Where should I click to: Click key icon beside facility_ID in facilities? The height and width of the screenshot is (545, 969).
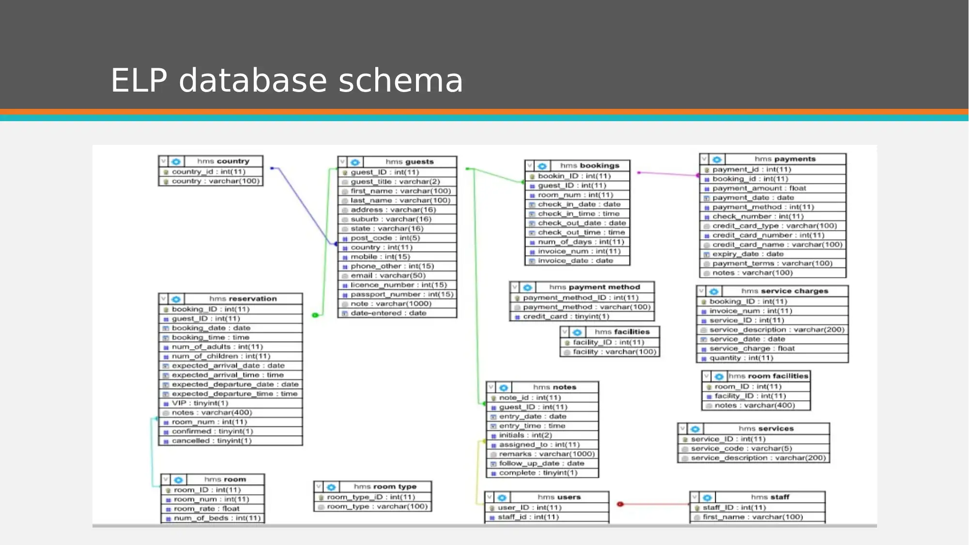(x=567, y=343)
